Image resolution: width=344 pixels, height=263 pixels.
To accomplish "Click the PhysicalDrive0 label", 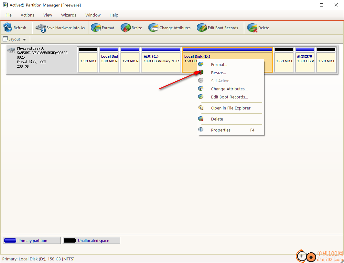I will click(x=30, y=48).
